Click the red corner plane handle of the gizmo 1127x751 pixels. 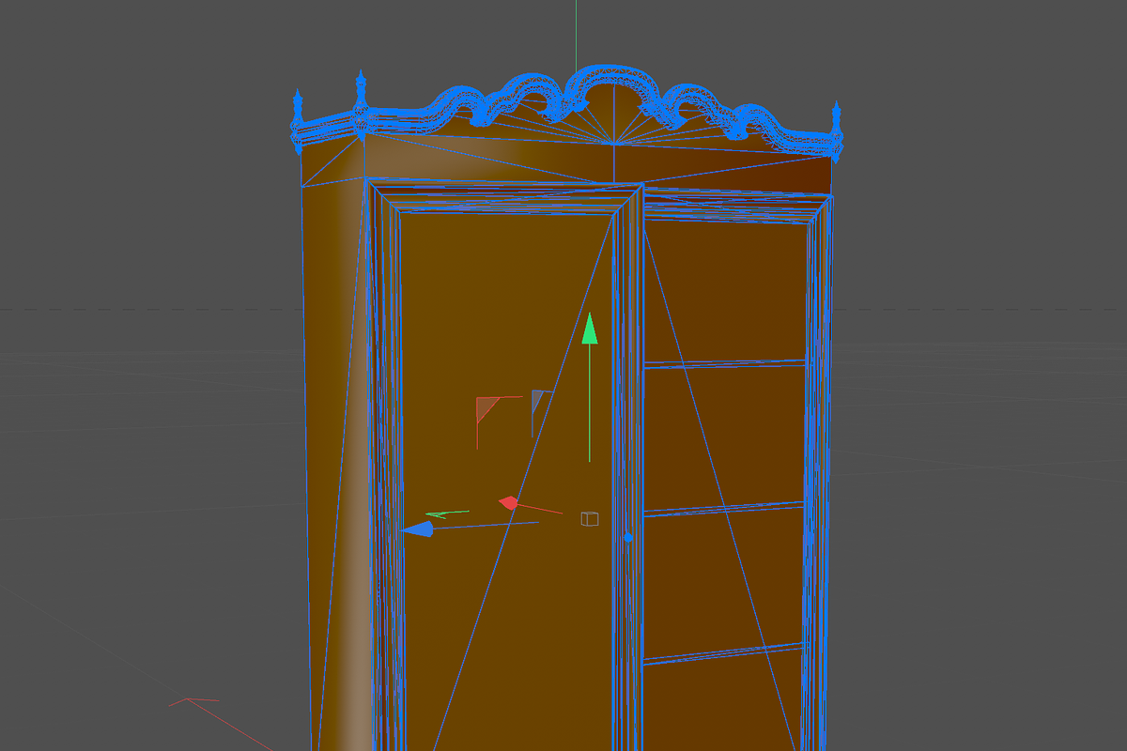[x=486, y=408]
